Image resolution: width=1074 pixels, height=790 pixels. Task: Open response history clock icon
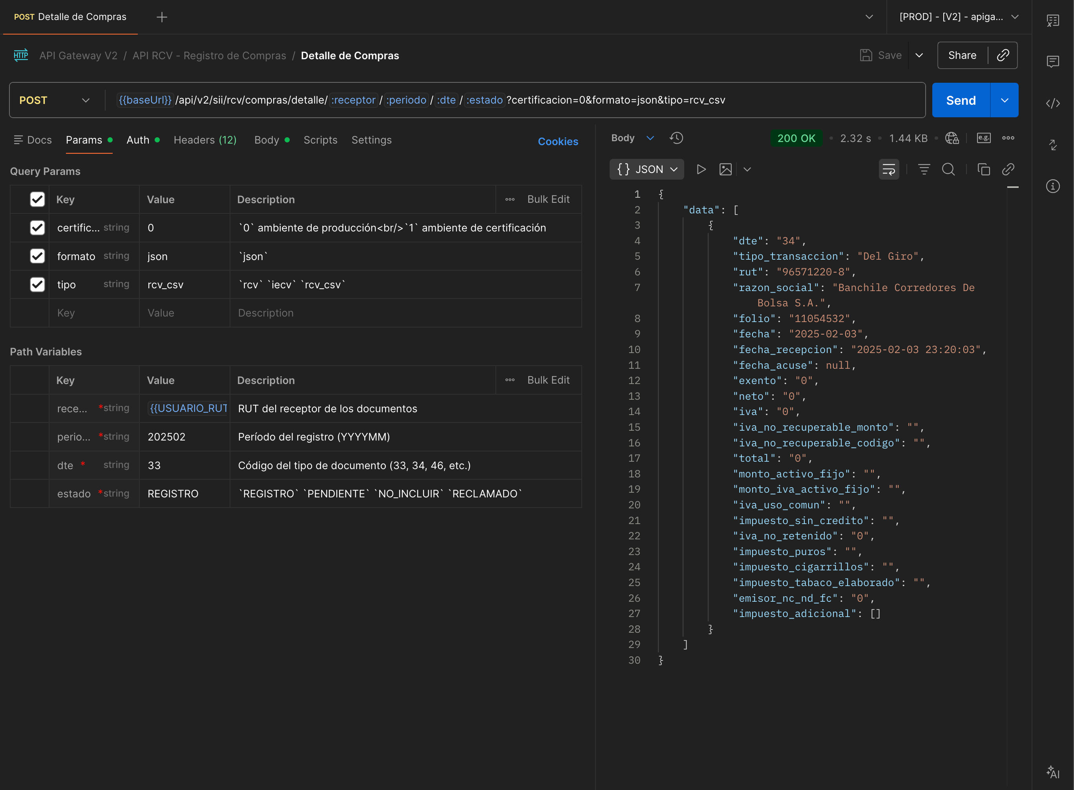tap(676, 138)
